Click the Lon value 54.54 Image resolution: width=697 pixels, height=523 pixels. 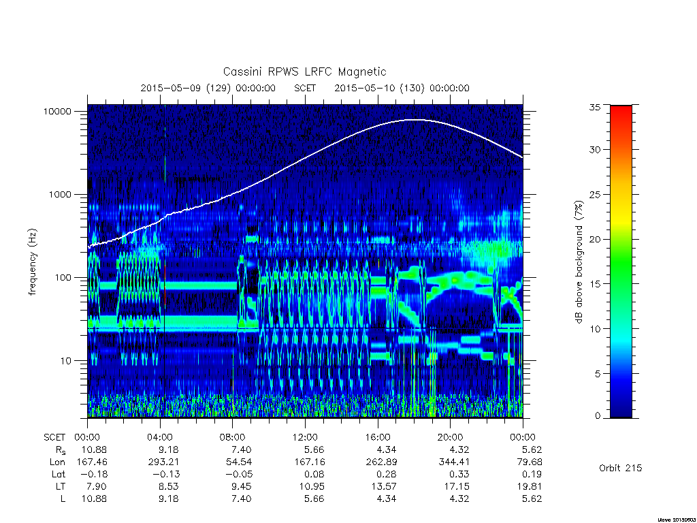[x=239, y=462]
